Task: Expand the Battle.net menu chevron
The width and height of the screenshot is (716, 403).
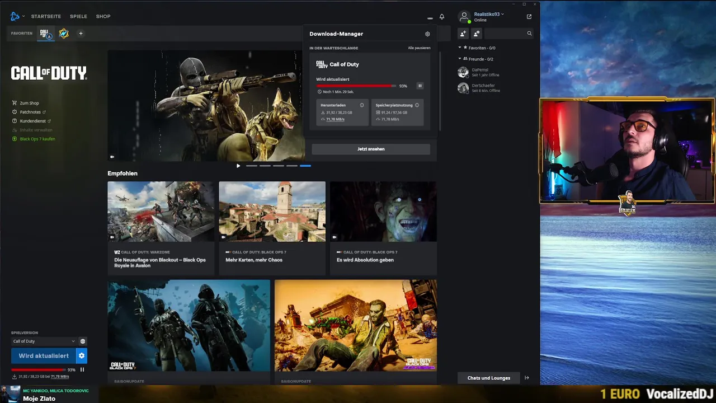Action: [23, 16]
